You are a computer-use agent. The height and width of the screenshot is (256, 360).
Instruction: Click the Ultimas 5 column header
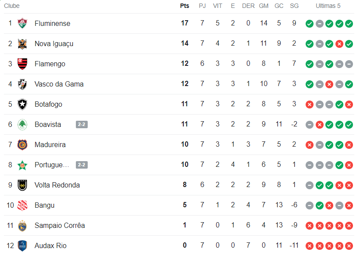point(328,6)
